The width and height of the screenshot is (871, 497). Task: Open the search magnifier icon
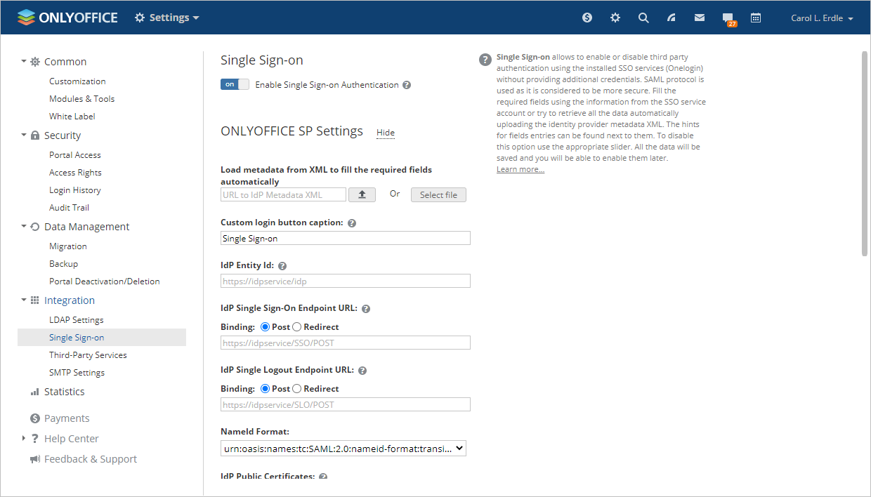(x=643, y=18)
